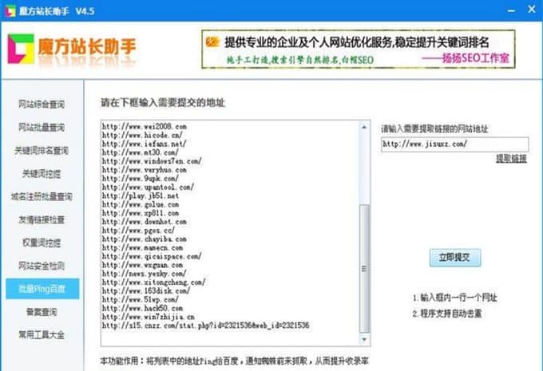Click the line http://www.xitongcheng.com/
The height and width of the screenshot is (371, 543).
pyautogui.click(x=154, y=282)
